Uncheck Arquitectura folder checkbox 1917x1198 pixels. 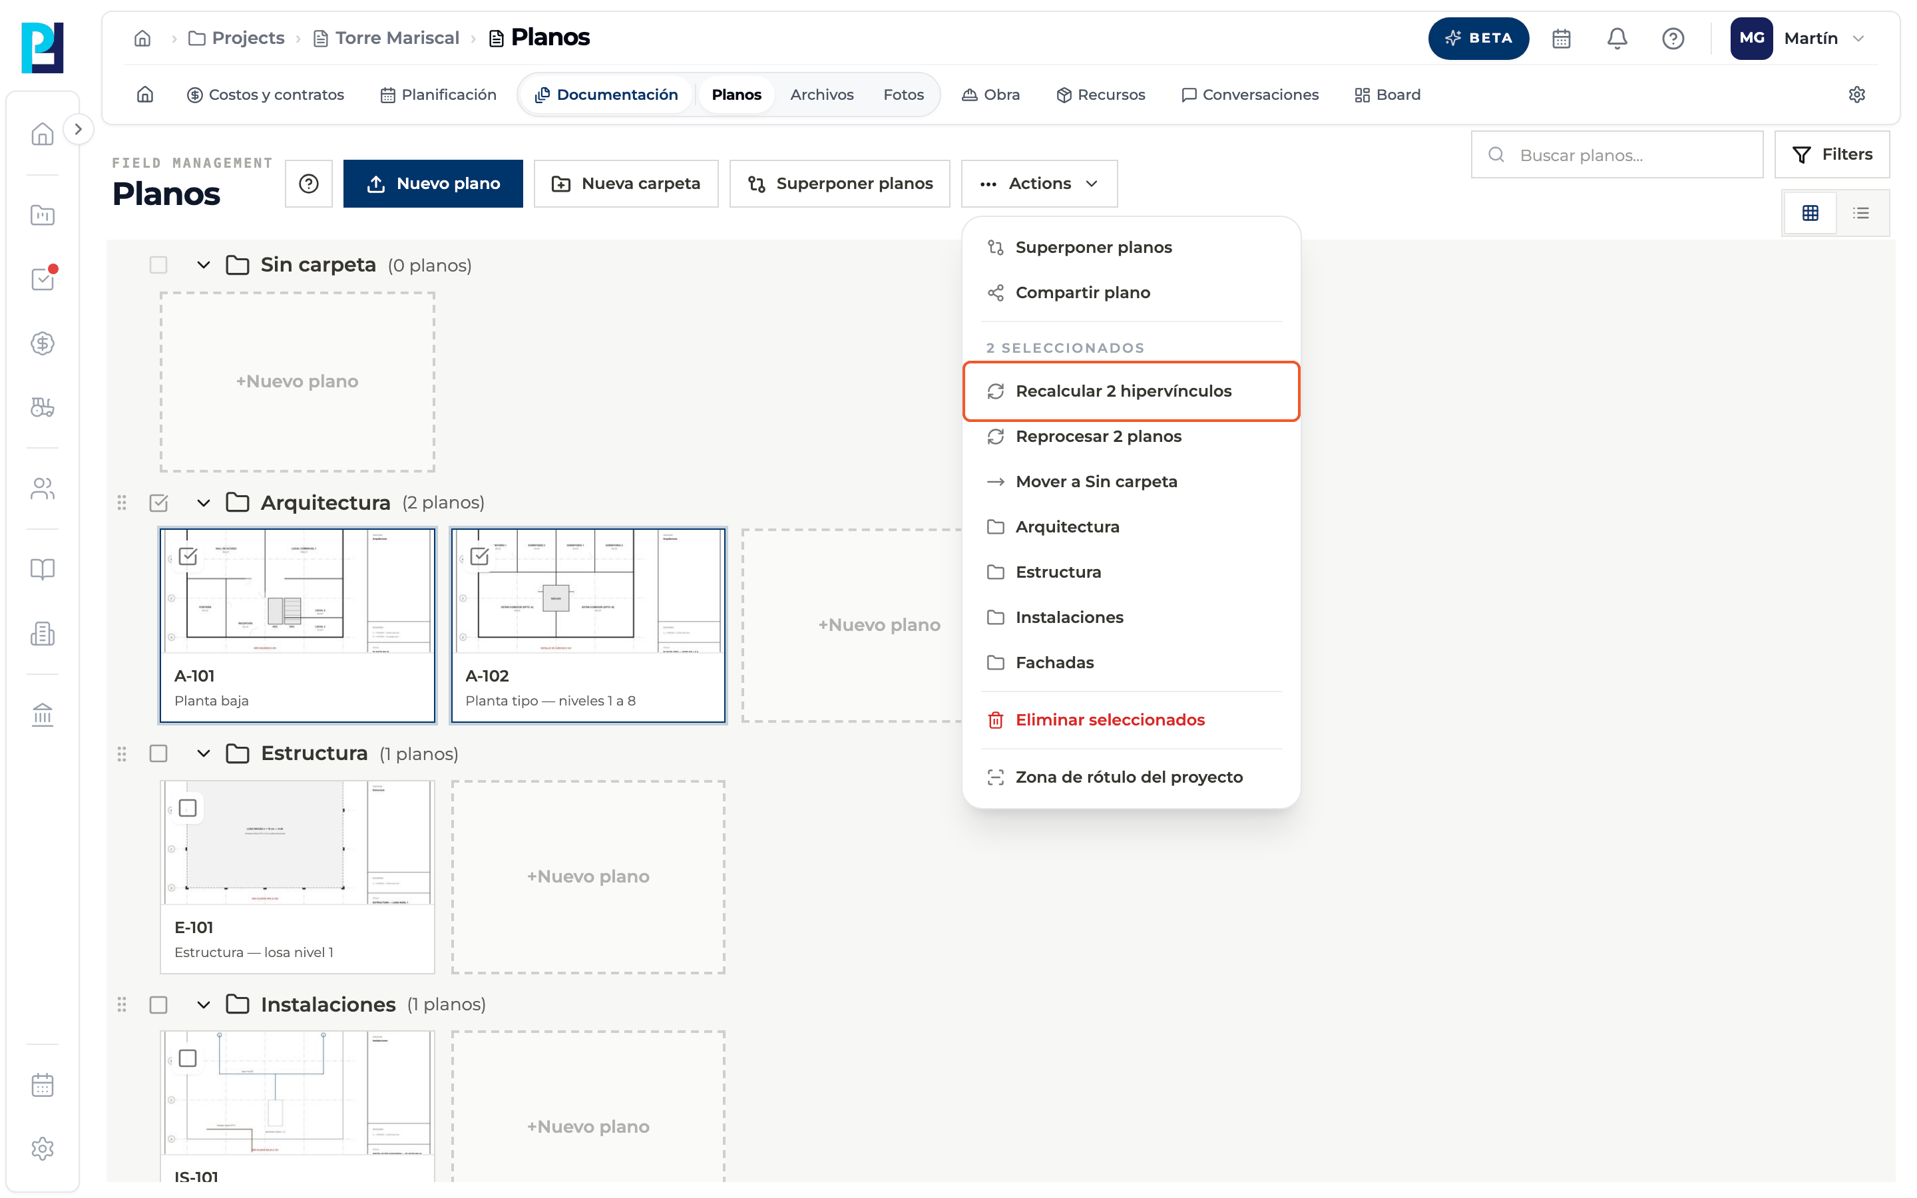pyautogui.click(x=158, y=502)
